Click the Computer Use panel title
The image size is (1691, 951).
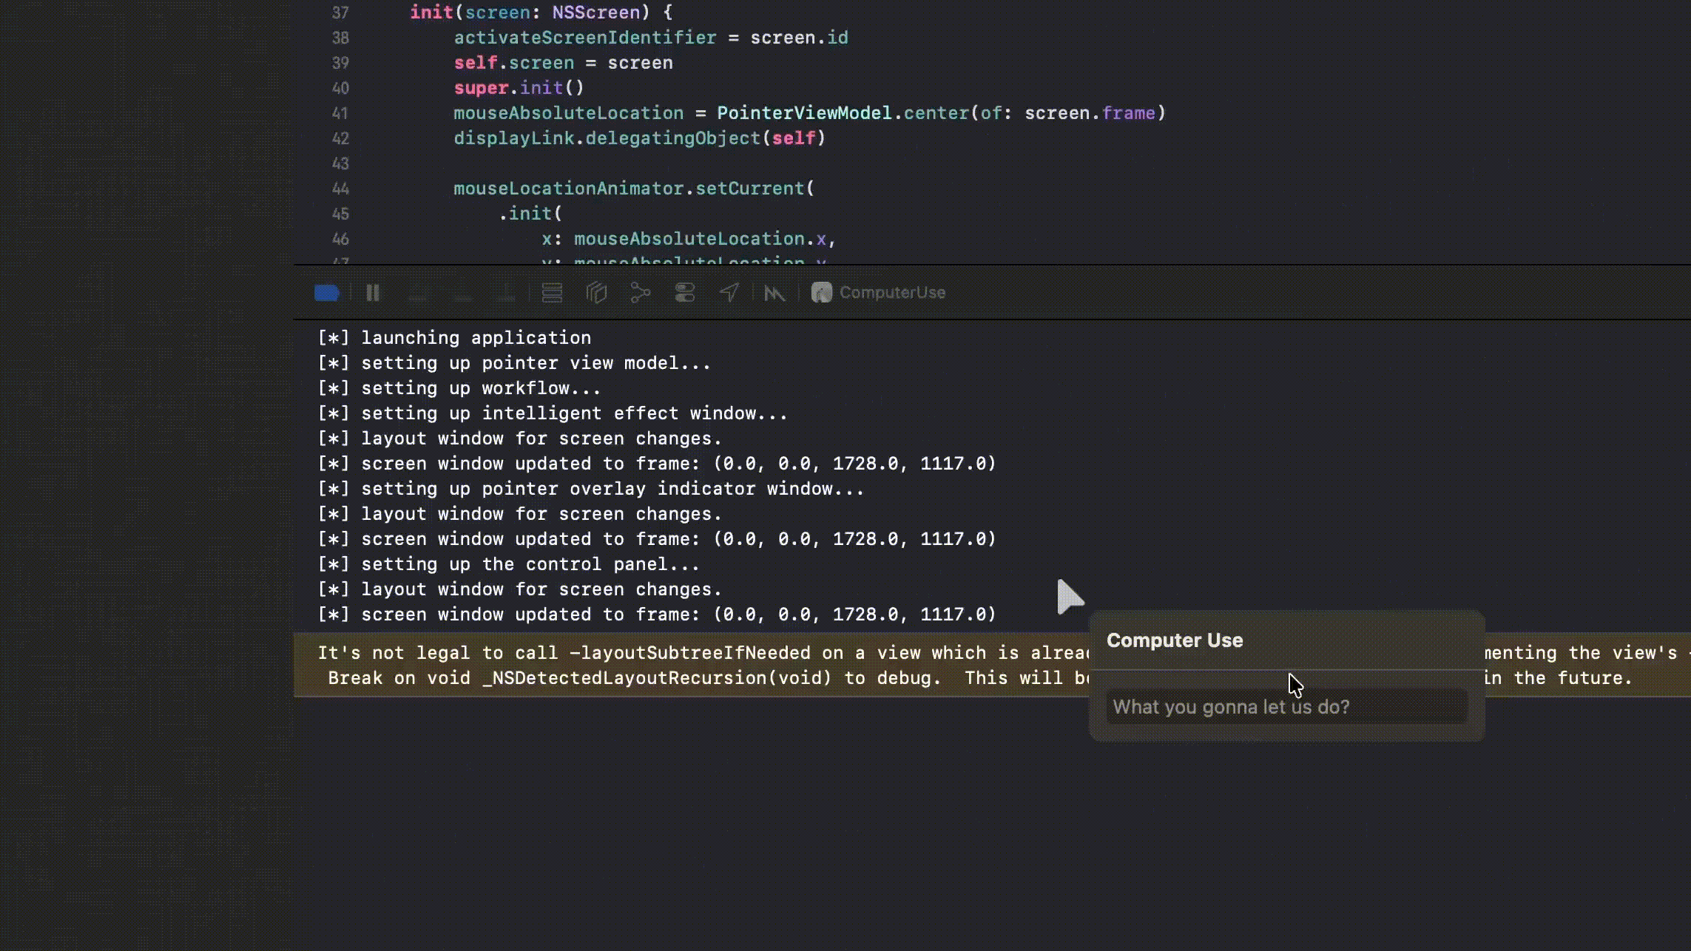point(1174,640)
